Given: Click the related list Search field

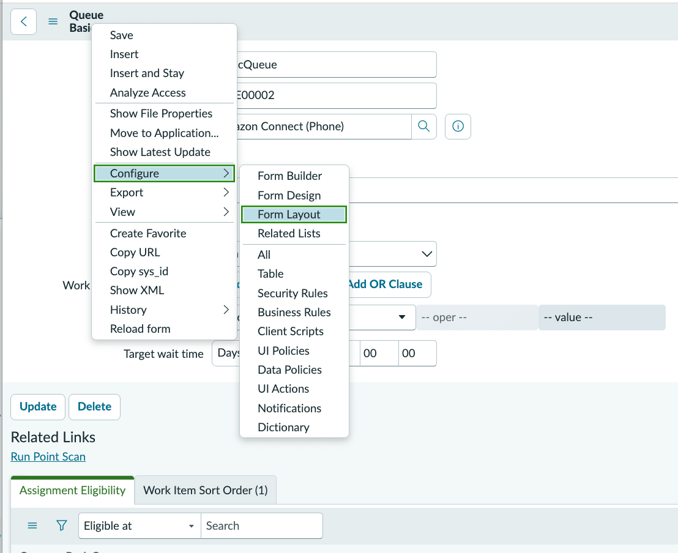Looking at the screenshot, I should click(262, 525).
